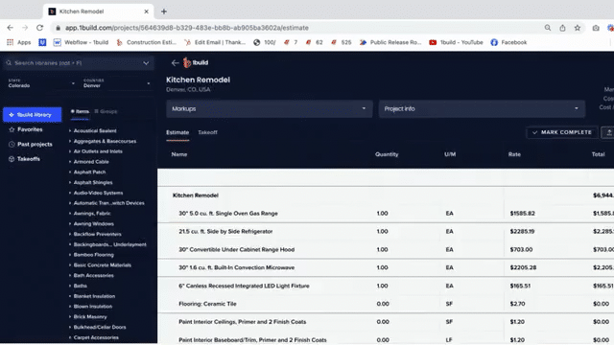The width and height of the screenshot is (614, 345).
Task: Select the 1build library sidebar item
Action: click(32, 115)
